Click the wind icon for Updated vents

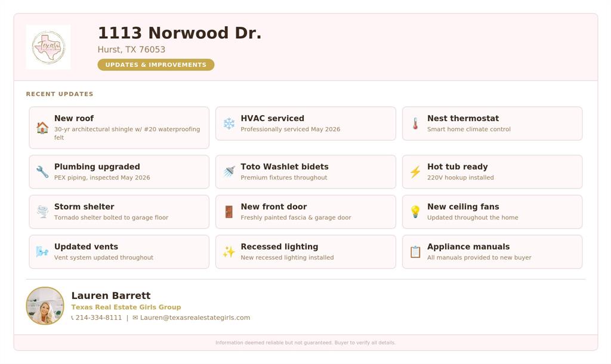coord(42,252)
